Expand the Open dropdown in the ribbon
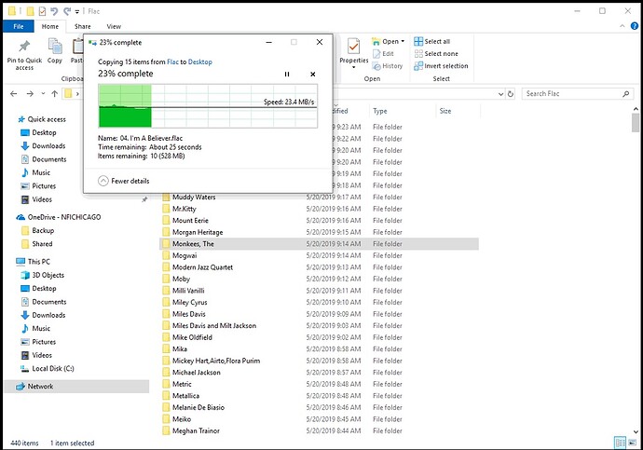Viewport: 643px width, 450px height. point(393,42)
